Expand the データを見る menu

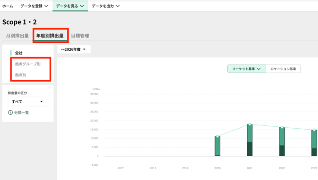coord(70,6)
